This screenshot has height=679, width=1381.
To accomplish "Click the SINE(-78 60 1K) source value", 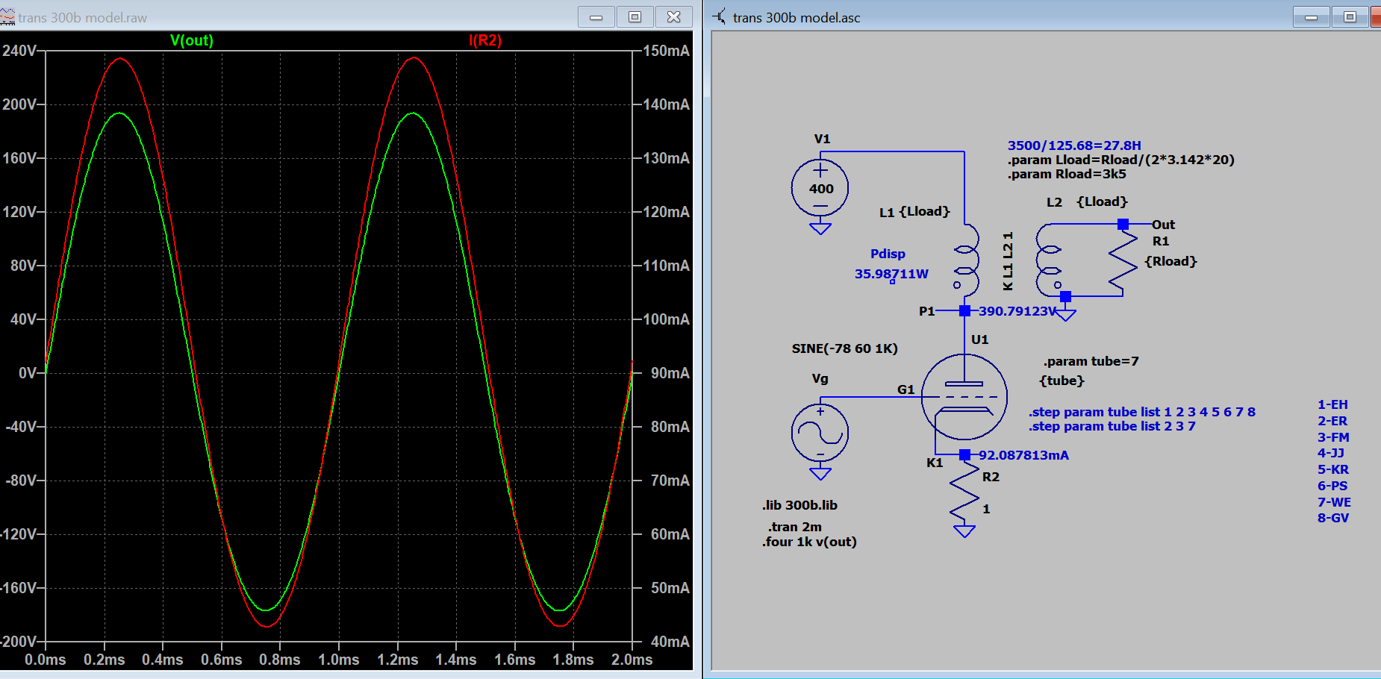I will 844,348.
